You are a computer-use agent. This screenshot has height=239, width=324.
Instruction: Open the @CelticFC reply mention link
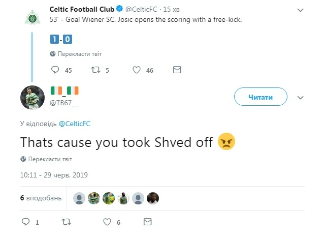[x=75, y=124]
